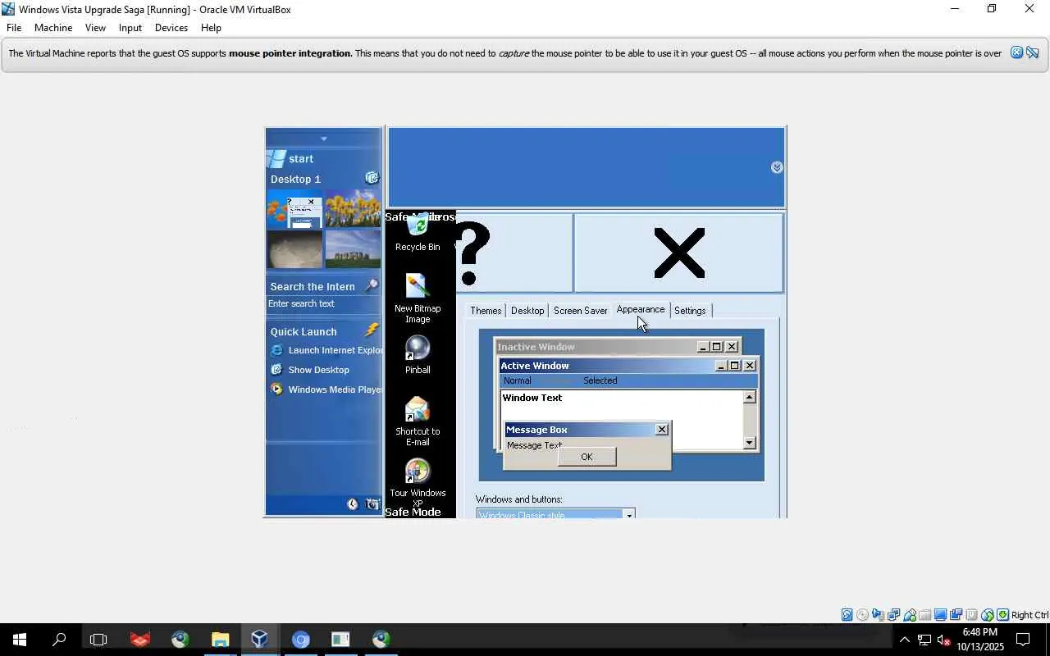Image resolution: width=1050 pixels, height=656 pixels.
Task: Collapse sidebar using top down-arrow
Action: pyautogui.click(x=324, y=139)
